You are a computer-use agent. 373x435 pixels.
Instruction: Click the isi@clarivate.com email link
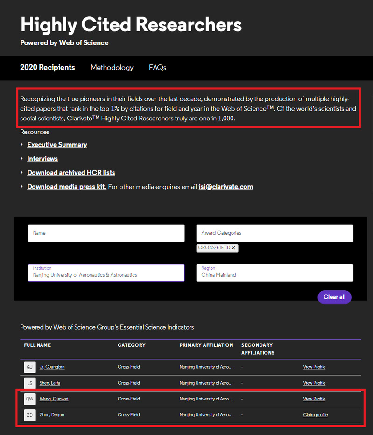(225, 187)
